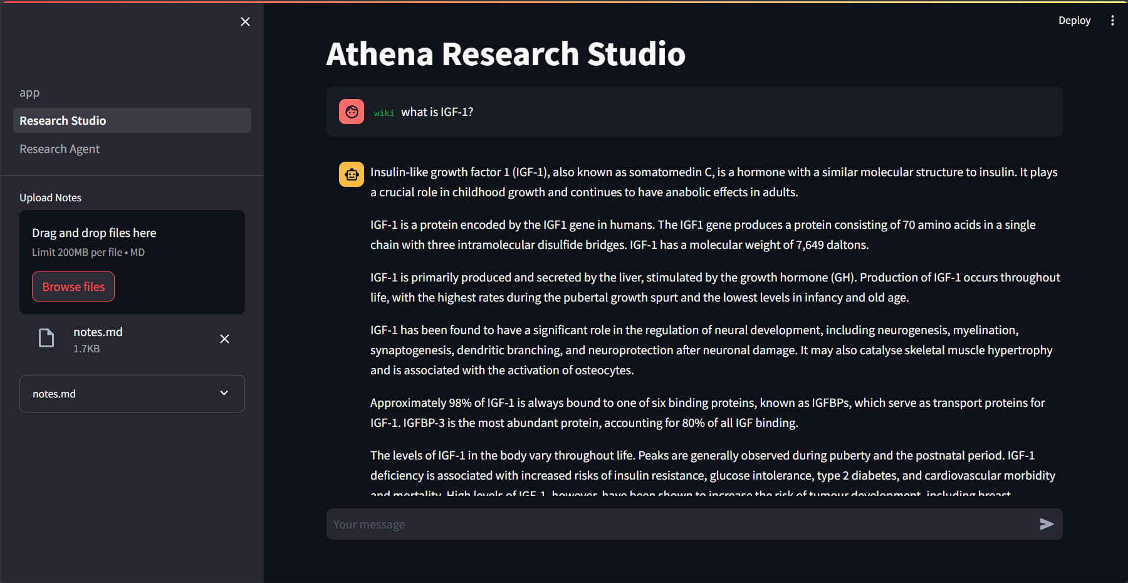The width and height of the screenshot is (1128, 583).
Task: Click the 'what is IGF-1?' message bubble
Action: pos(689,112)
